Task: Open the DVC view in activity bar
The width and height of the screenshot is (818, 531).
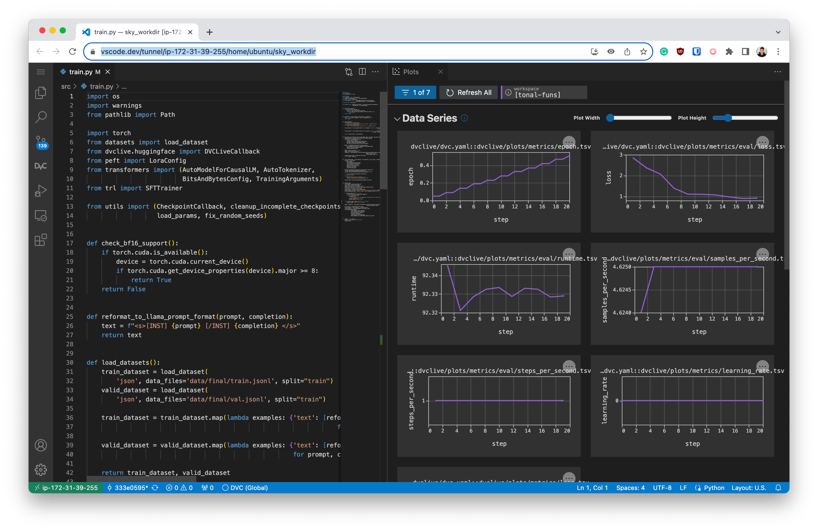Action: coord(41,166)
